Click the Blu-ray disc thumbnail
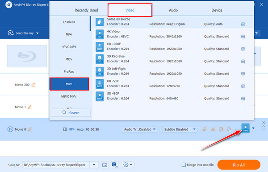This screenshot has width=268, height=172. [x=27, y=56]
